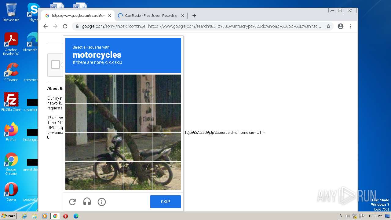This screenshot has height=220, width=391.
Task: Open Recycle Bin desktop icon
Action: [11, 12]
